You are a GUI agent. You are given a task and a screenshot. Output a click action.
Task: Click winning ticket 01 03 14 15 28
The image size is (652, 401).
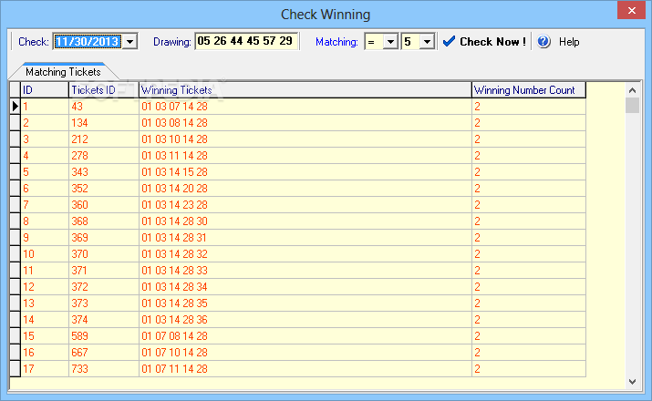point(305,172)
